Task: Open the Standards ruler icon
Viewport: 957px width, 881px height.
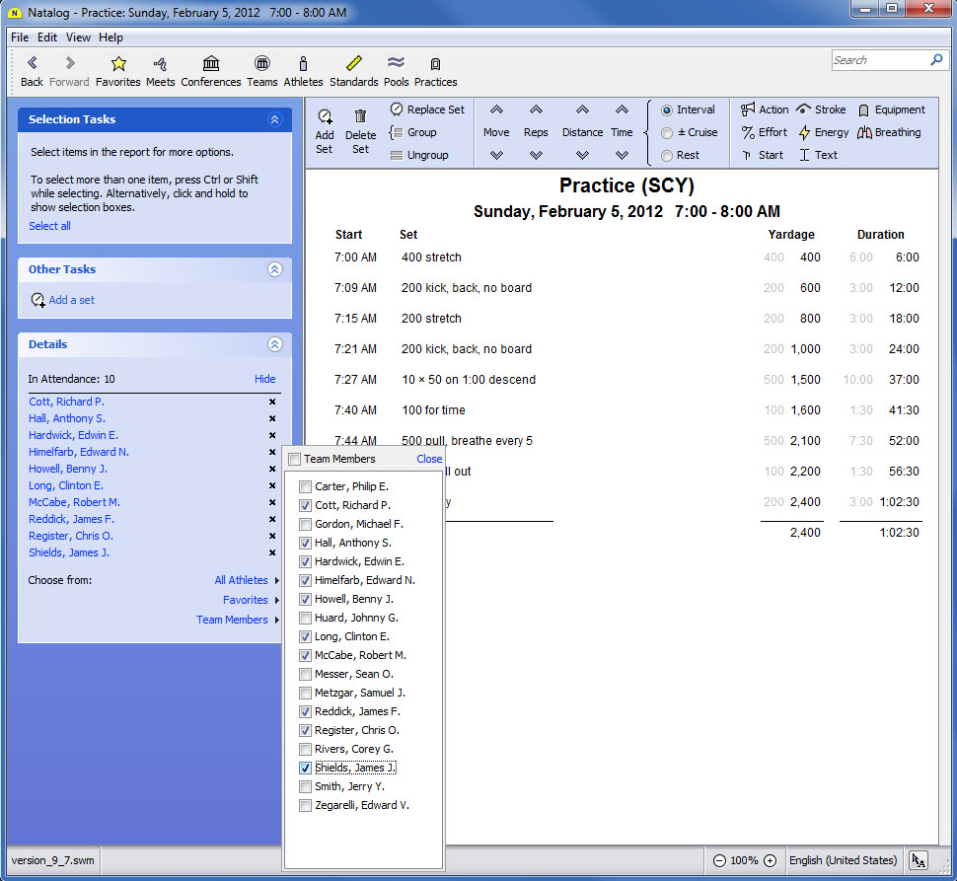Action: pos(354,64)
